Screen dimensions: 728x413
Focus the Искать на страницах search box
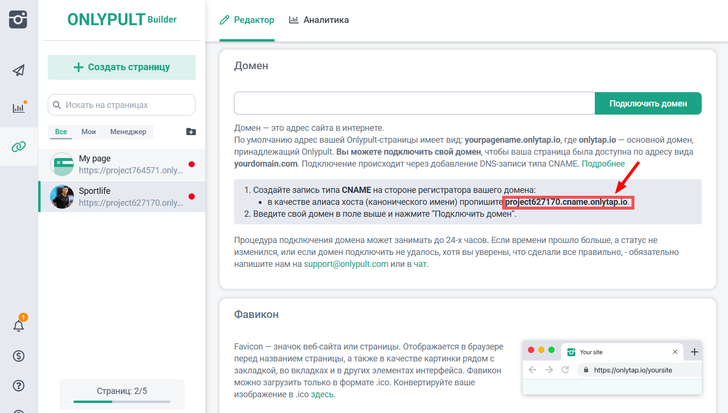click(x=127, y=105)
